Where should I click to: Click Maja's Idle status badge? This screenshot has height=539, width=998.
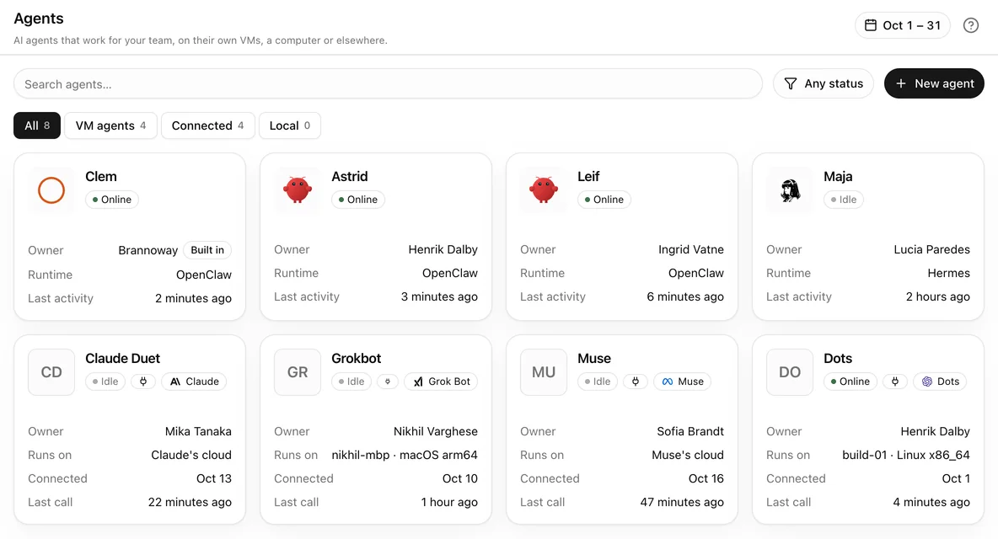point(844,200)
